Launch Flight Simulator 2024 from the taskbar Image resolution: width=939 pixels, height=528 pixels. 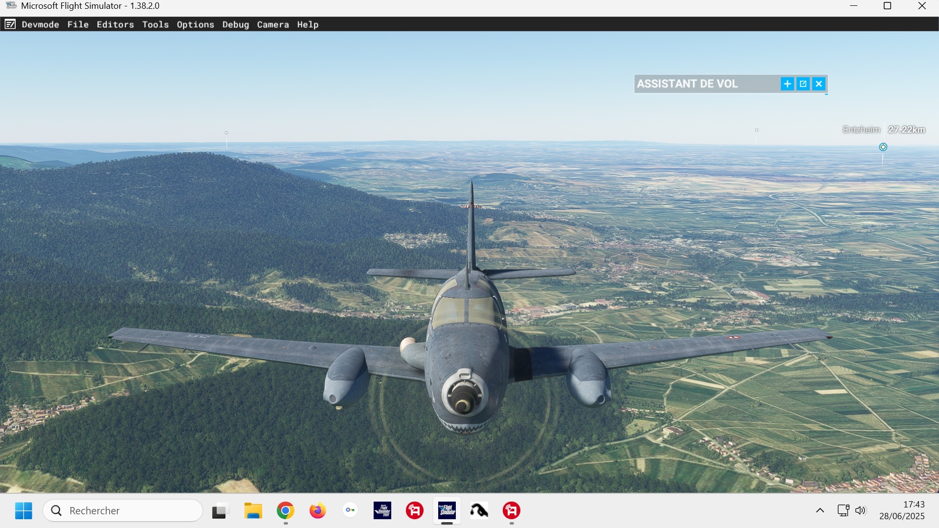(x=382, y=511)
